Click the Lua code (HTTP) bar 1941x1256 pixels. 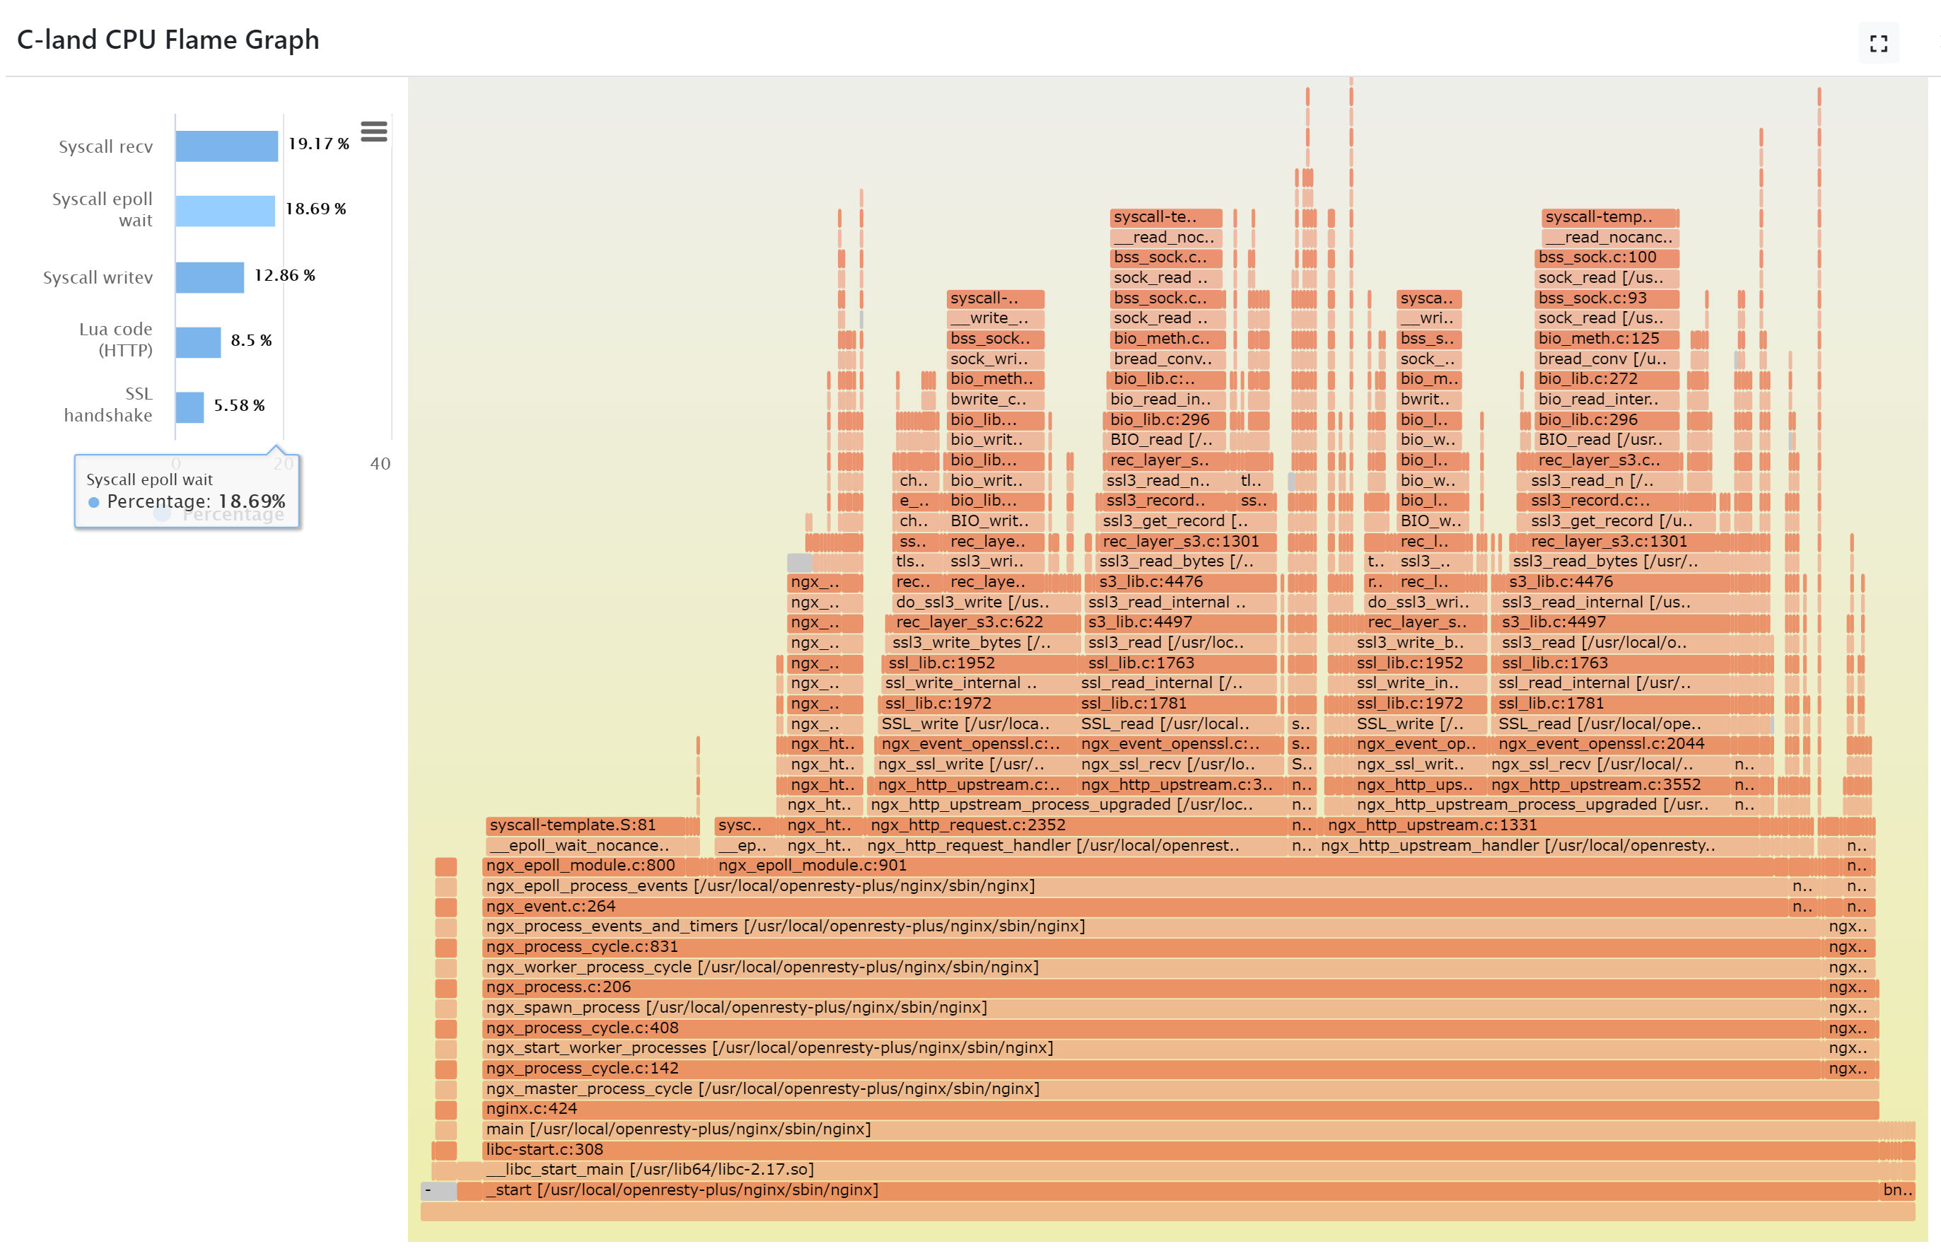tap(198, 342)
